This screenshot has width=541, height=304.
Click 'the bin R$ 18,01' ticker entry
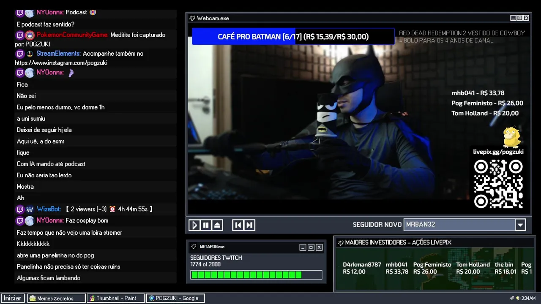(505, 268)
